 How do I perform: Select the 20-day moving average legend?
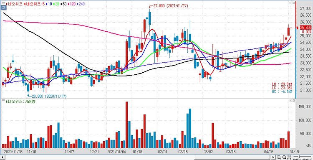56,4
